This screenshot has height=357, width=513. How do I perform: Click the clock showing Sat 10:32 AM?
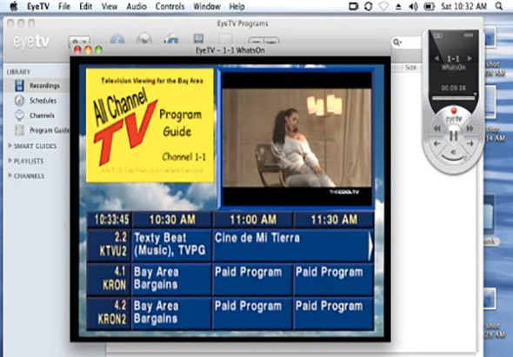click(464, 7)
